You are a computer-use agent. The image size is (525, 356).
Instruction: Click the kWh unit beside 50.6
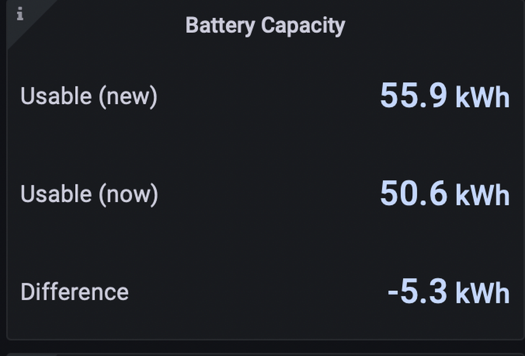coord(482,195)
